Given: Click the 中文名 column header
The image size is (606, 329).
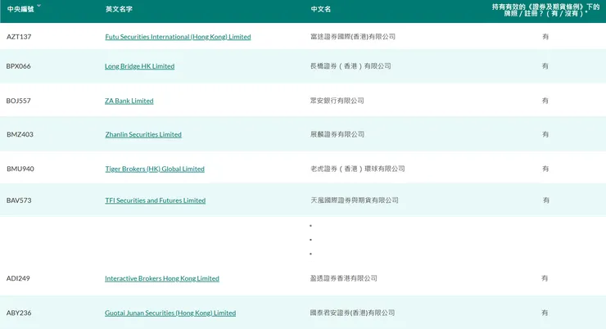Looking at the screenshot, I should (x=321, y=9).
